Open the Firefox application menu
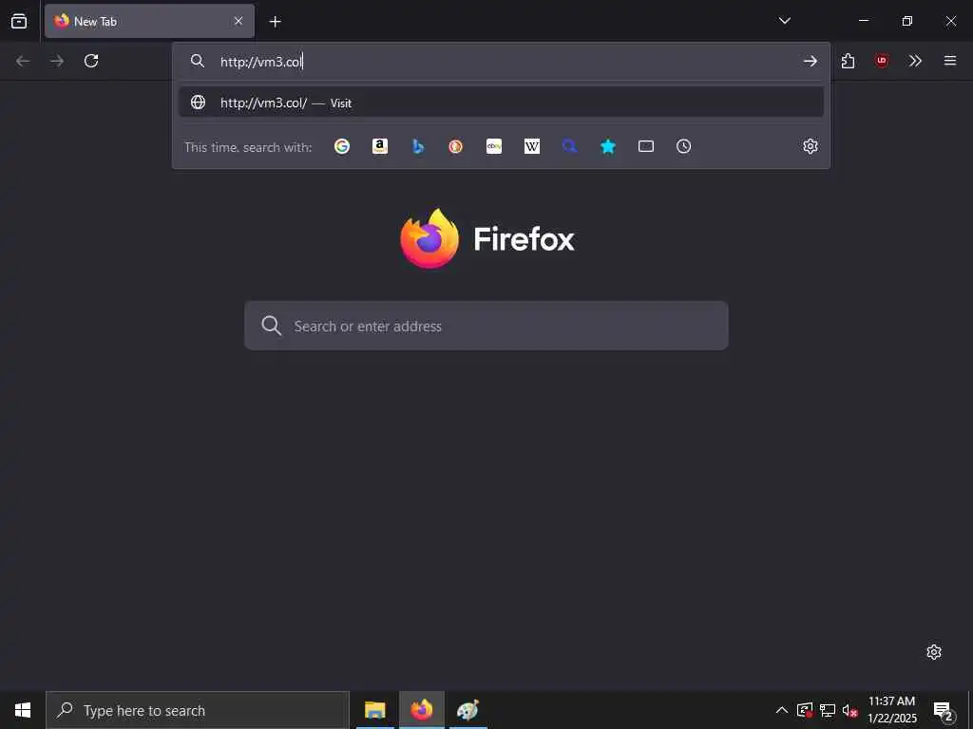The height and width of the screenshot is (729, 973). (950, 61)
